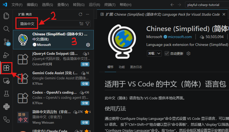Switch to the 细节 tab
This screenshot has height=132, width=229.
pos(110,67)
